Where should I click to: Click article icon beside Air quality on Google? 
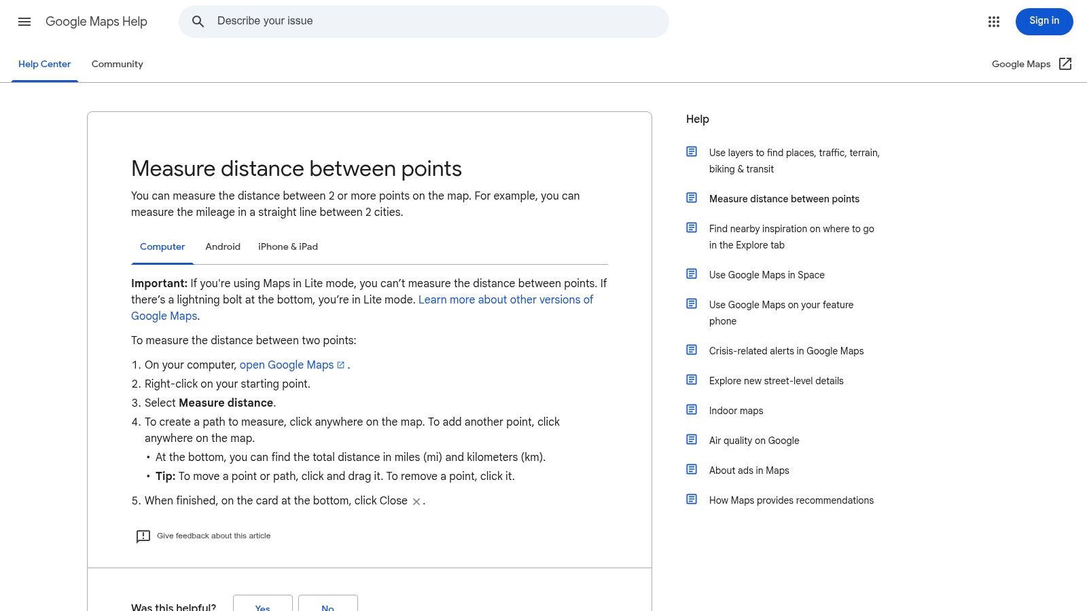click(x=692, y=440)
